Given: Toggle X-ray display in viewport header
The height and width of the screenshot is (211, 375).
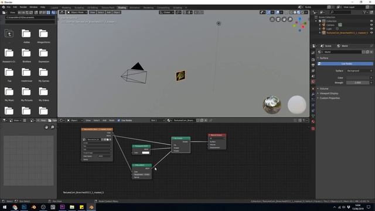Looking at the screenshot, I should (287, 12).
